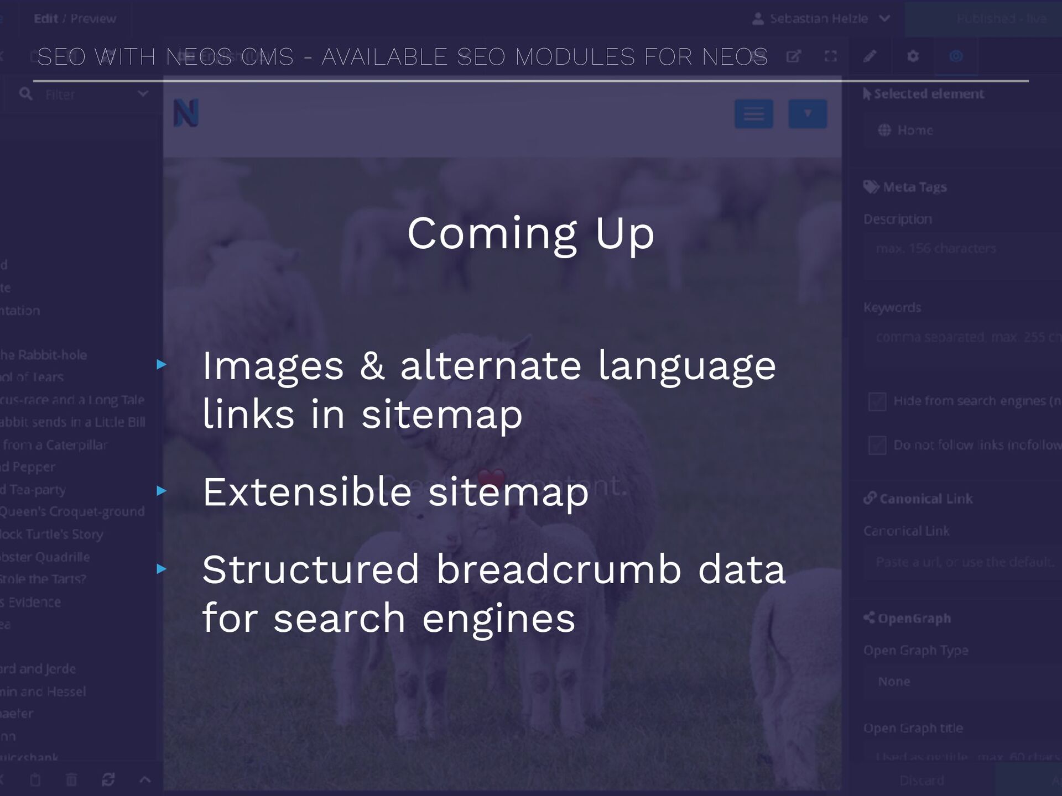Open the Sebastian Helzle user menu

tap(821, 19)
